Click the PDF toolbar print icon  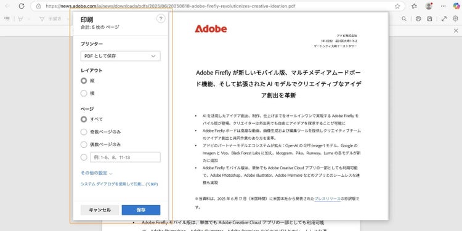[418, 19]
